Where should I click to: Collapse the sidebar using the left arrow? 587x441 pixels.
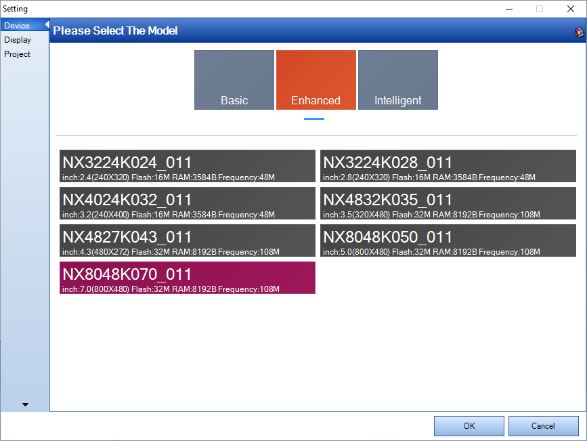coord(47,26)
